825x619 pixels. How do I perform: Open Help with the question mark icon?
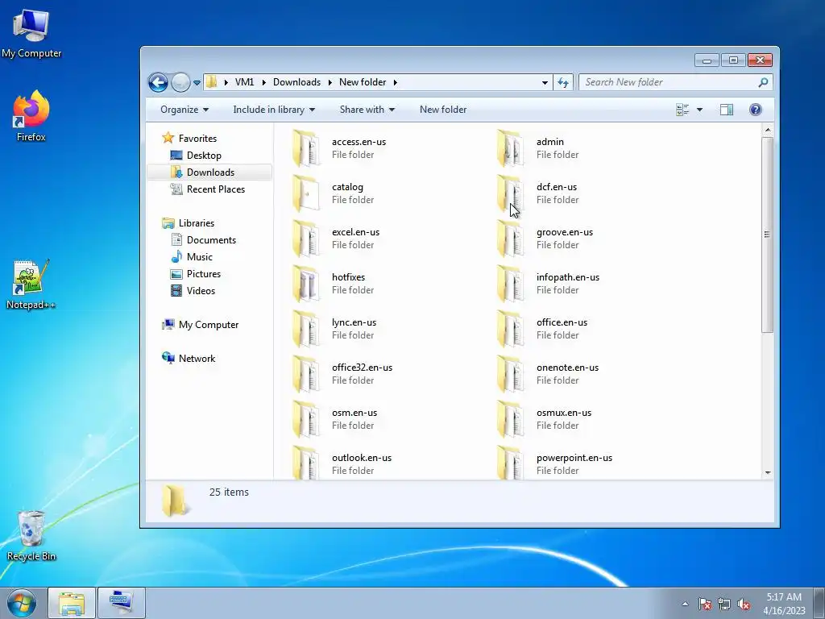coord(755,110)
